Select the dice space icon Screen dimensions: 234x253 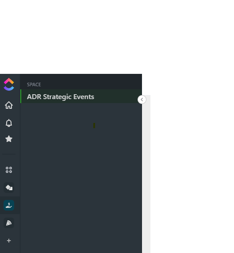(x=9, y=188)
